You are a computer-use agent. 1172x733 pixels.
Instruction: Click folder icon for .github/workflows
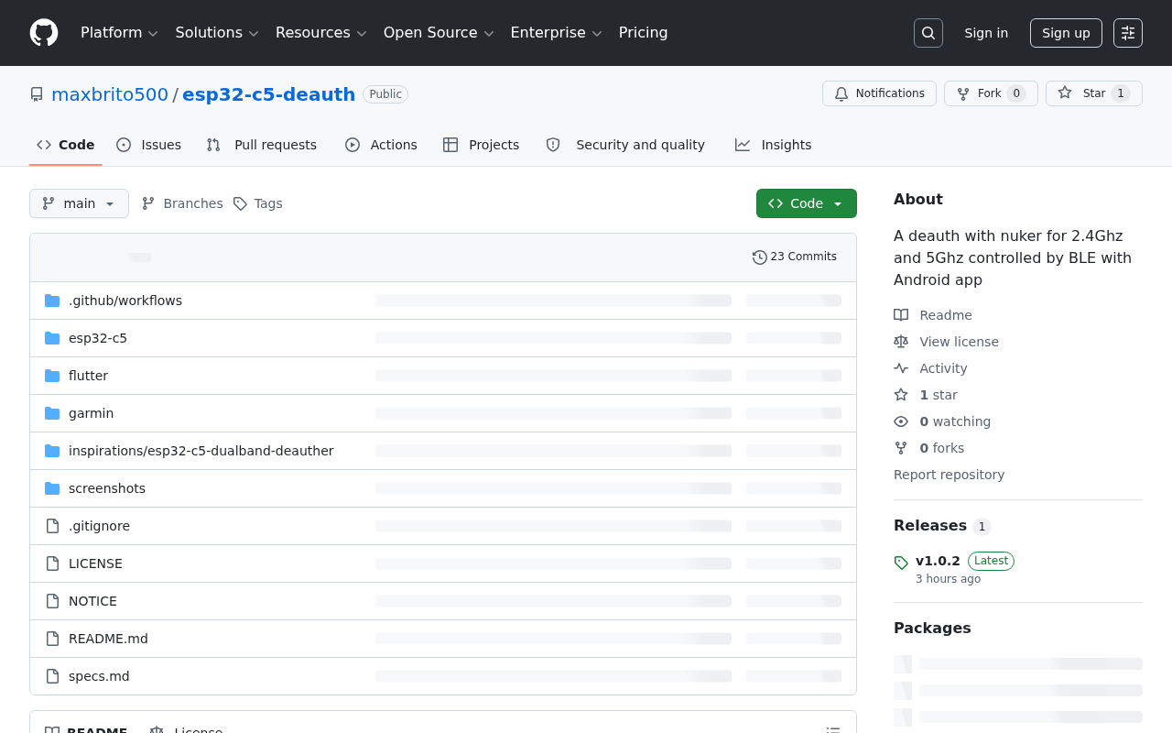pos(52,301)
